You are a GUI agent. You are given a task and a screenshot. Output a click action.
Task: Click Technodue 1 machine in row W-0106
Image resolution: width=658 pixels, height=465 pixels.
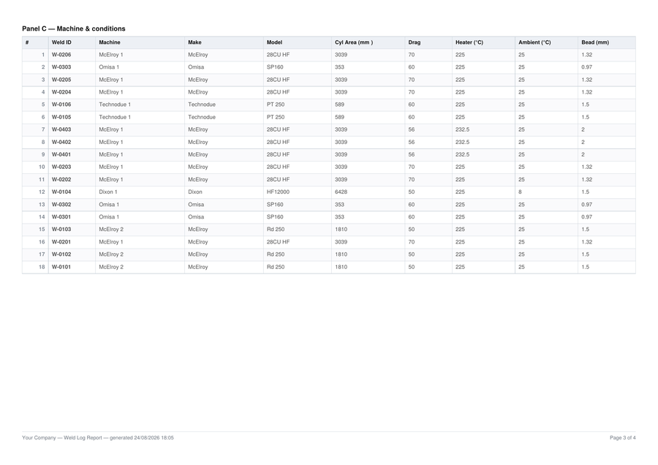[115, 105]
